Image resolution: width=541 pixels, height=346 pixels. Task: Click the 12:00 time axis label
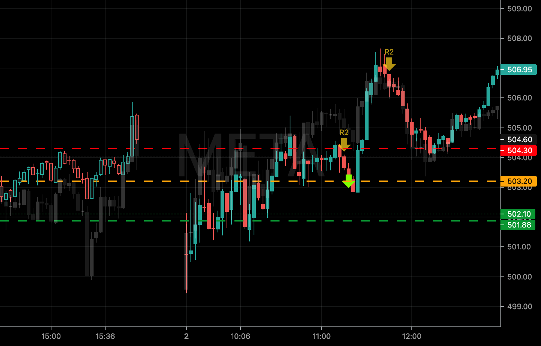click(412, 336)
